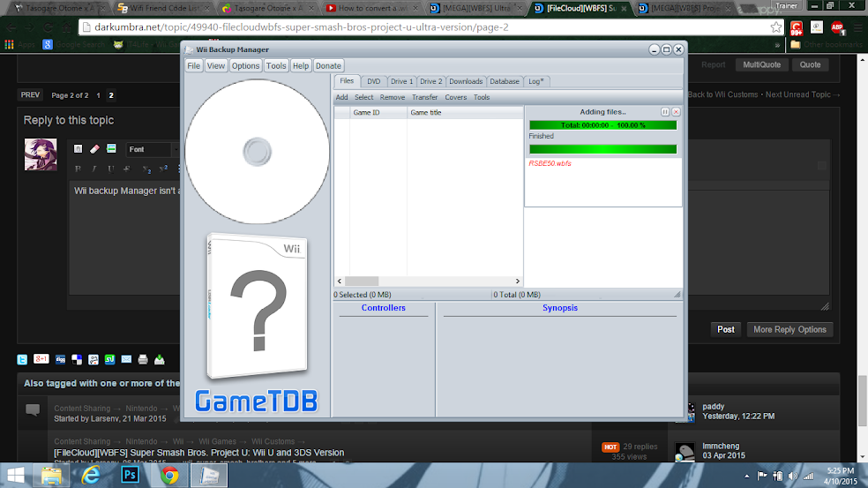868x488 pixels.
Task: Open the Font dropdown in editor
Action: (x=152, y=149)
